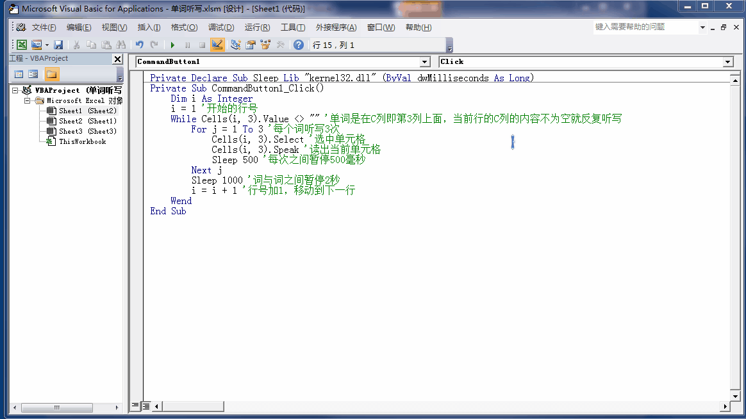Toggle Design Mode icon
This screenshot has height=419, width=746.
point(217,45)
